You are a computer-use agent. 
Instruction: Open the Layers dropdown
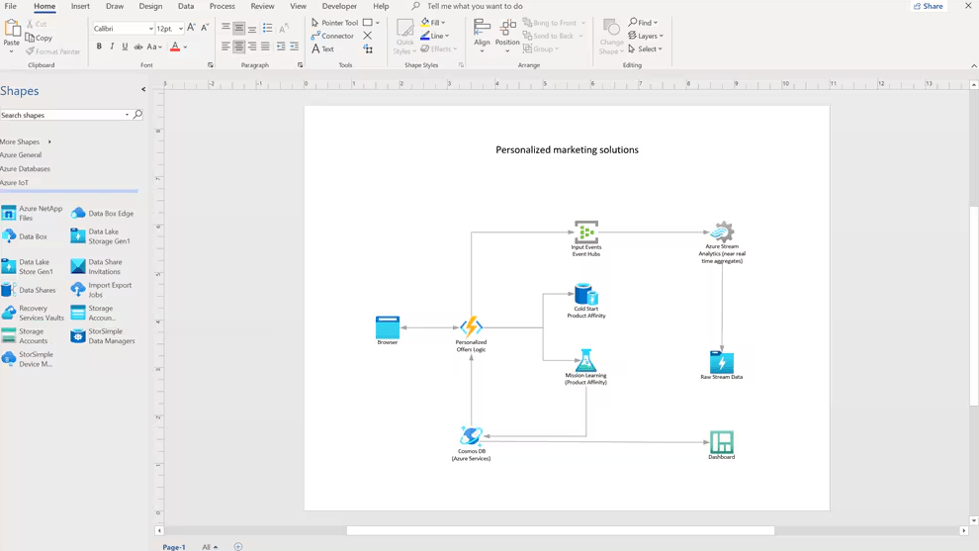tap(646, 36)
